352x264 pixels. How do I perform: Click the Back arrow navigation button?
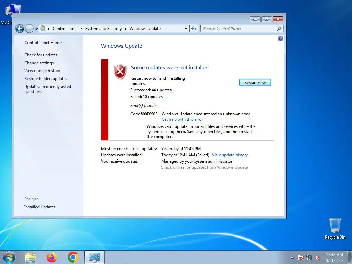pos(20,29)
